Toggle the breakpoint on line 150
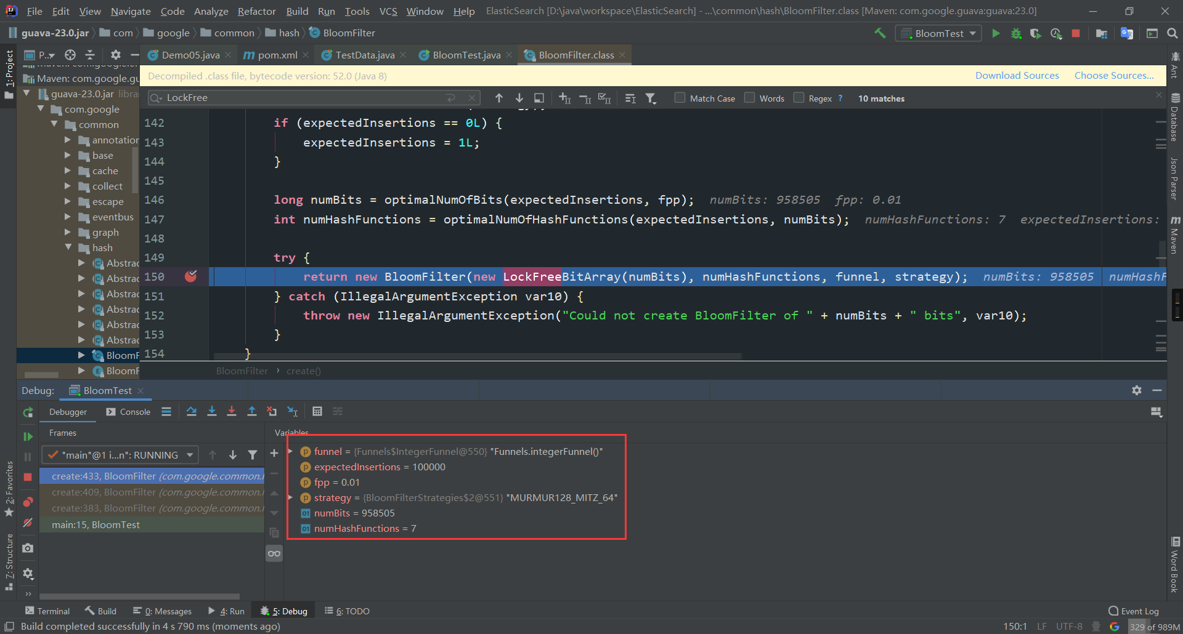 (191, 276)
